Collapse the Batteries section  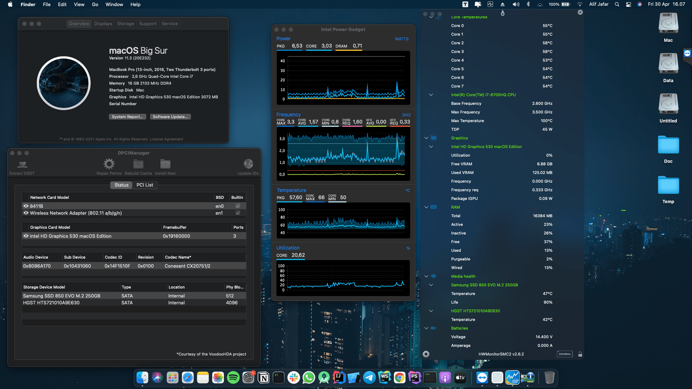[426, 328]
